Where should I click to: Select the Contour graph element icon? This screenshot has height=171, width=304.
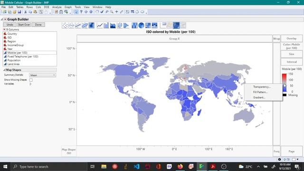[91, 25]
